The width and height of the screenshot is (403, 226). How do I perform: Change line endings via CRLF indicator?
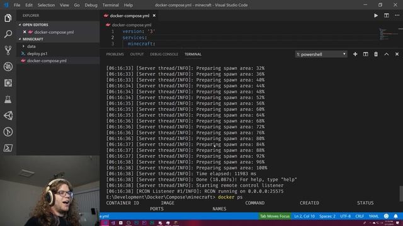360,216
